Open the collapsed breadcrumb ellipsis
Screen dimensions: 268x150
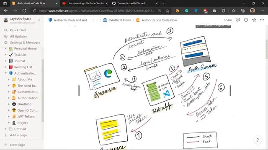(97, 20)
